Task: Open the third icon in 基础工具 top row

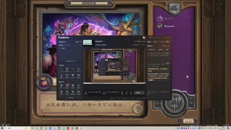Action: (x=73, y=86)
